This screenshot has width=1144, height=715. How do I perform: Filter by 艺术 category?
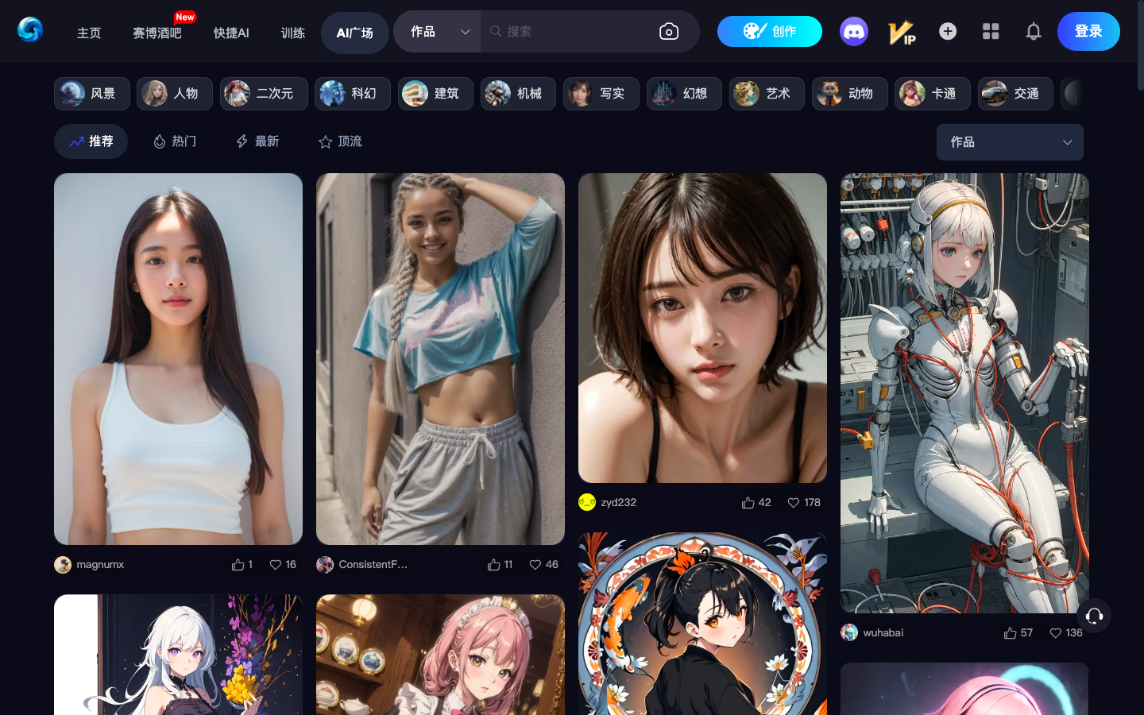coord(767,94)
